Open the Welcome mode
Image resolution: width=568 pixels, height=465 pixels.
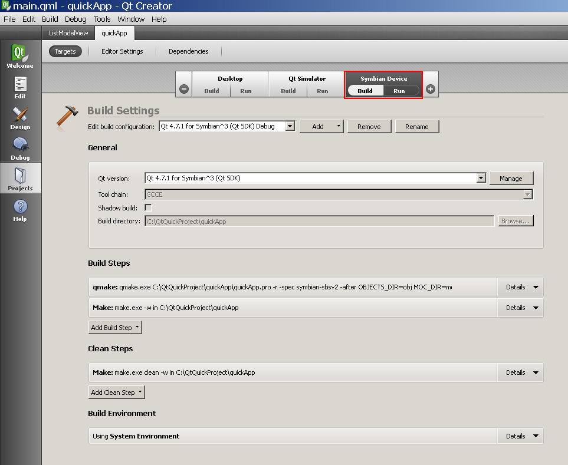point(20,56)
